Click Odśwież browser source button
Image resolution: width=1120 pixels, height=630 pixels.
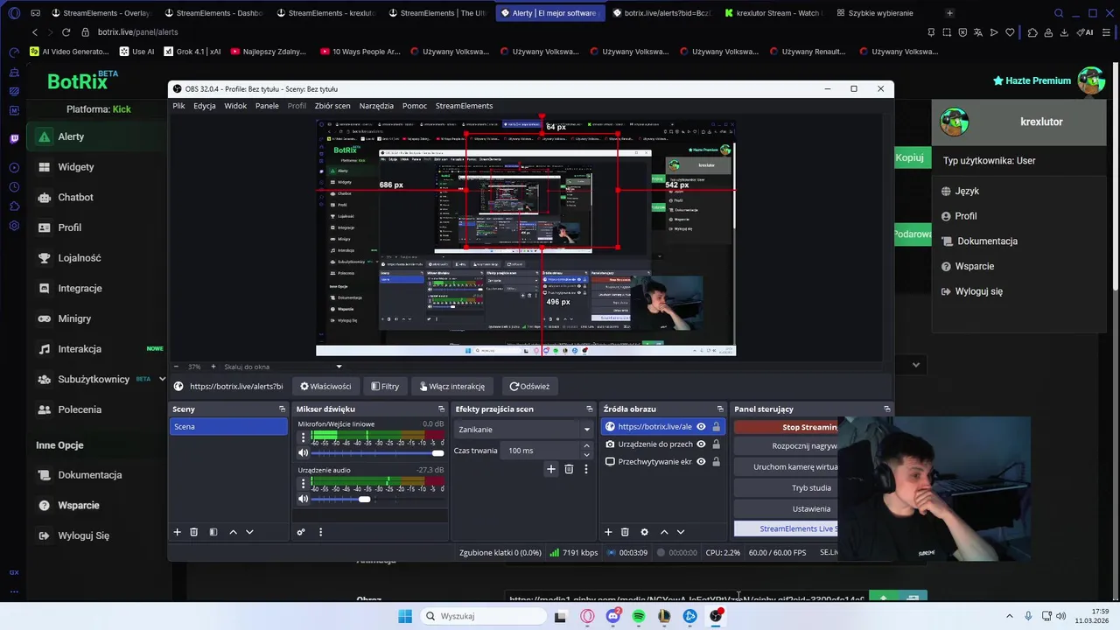point(529,386)
